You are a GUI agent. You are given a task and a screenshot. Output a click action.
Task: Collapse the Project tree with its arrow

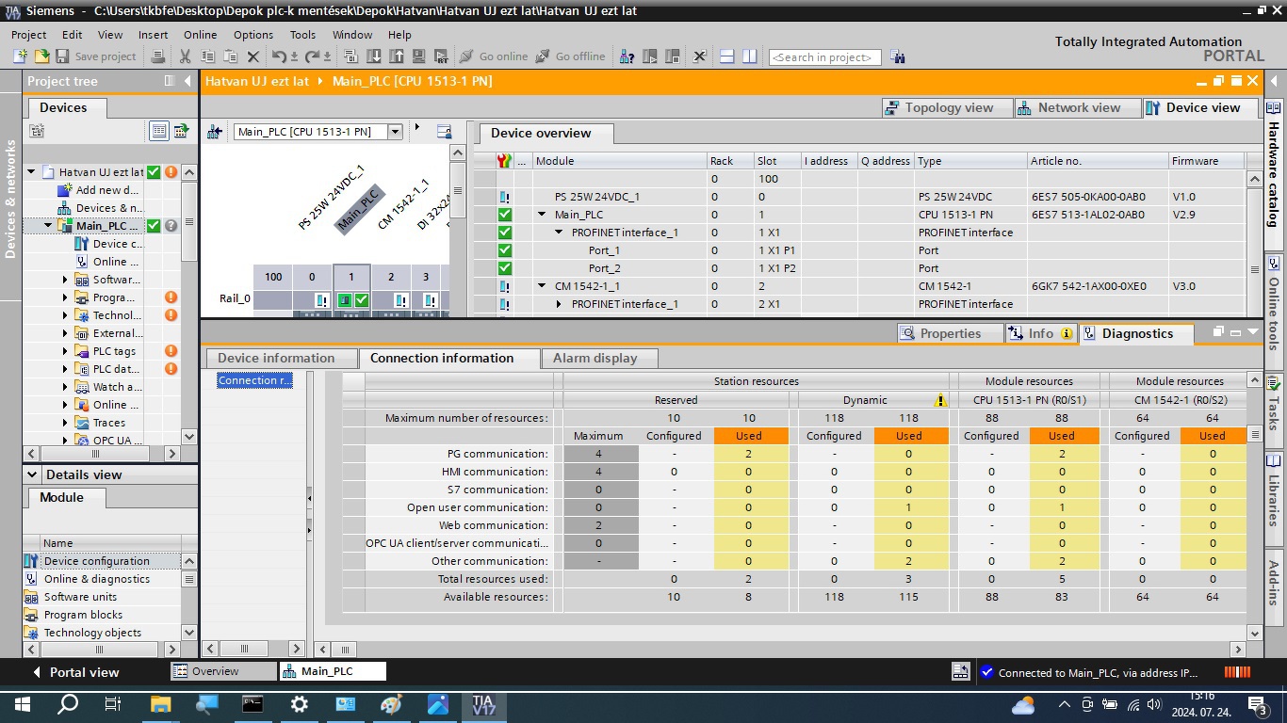click(x=187, y=81)
